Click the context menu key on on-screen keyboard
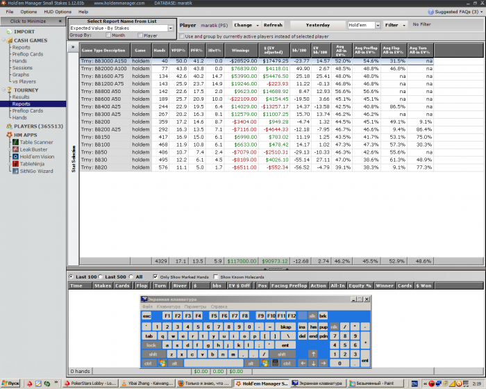 click(275, 363)
